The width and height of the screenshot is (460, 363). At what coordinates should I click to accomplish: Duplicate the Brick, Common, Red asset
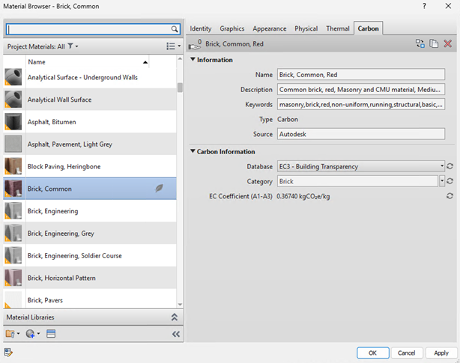[x=434, y=44]
